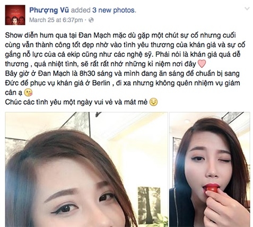
Task: Click the Phượng Vũ name link
Action: click(49, 10)
